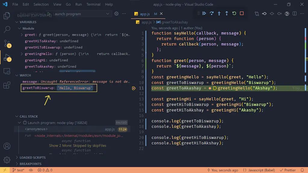Image resolution: width=308 pixels, height=173 pixels.
Task: Step over the current line
Action: [211, 13]
